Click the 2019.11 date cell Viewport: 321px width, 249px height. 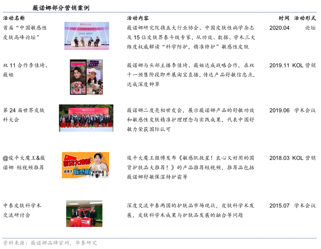pyautogui.click(x=279, y=65)
